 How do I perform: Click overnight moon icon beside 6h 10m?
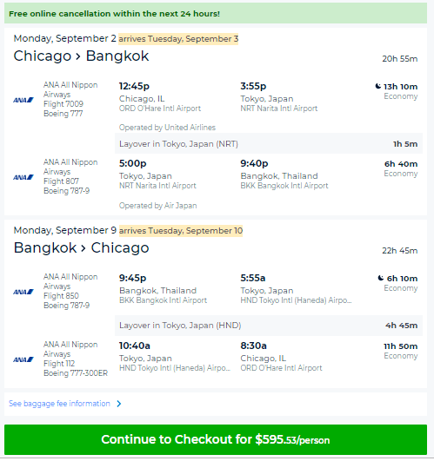(x=381, y=278)
